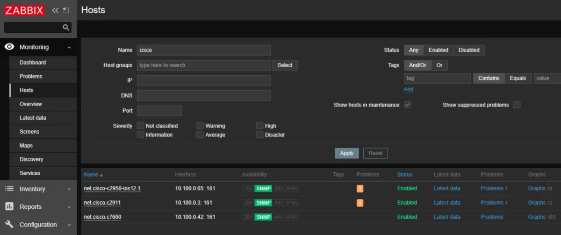The width and height of the screenshot is (561, 235).
Task: Click SNMP availability badge for net.cisco.c7600
Action: coord(263,217)
